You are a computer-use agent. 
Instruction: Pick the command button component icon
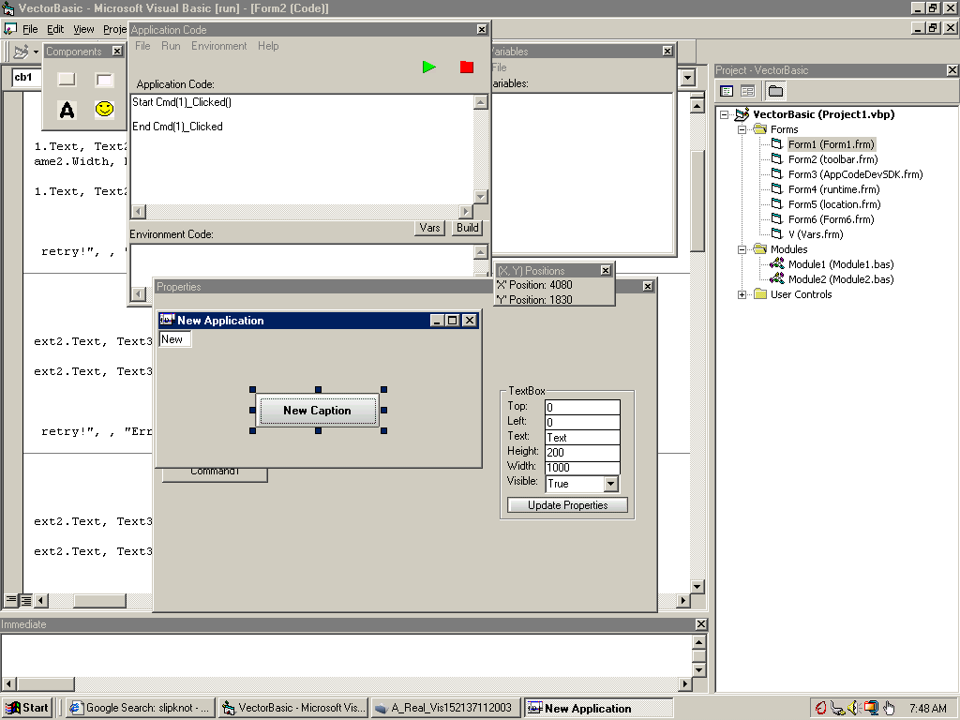click(67, 80)
